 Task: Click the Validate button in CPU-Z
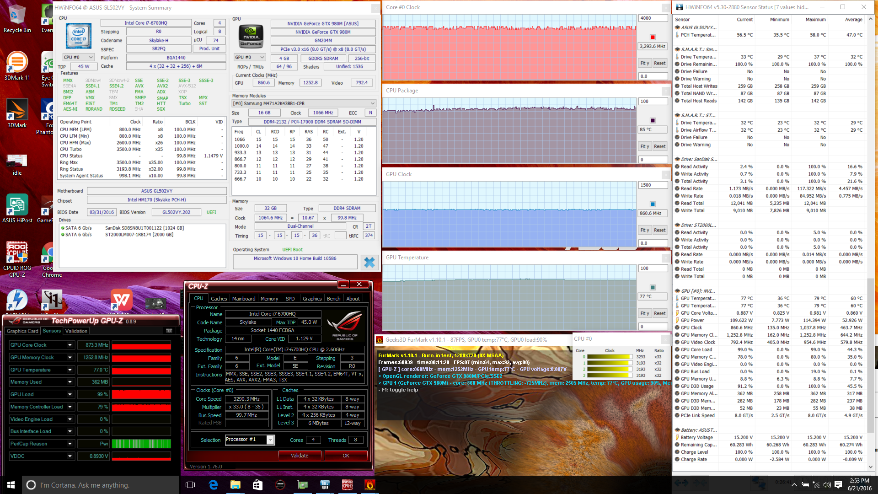pos(300,456)
